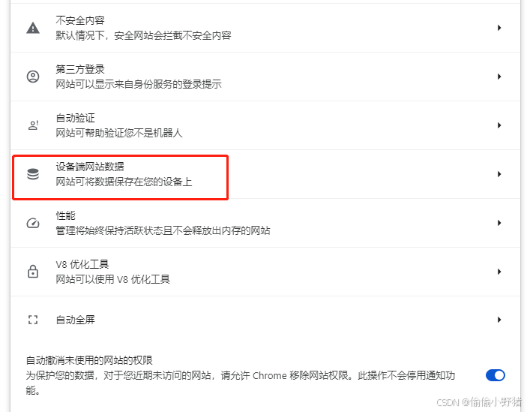Select the 性能 row title
Screen dimensions: 530x412
[x=65, y=215]
